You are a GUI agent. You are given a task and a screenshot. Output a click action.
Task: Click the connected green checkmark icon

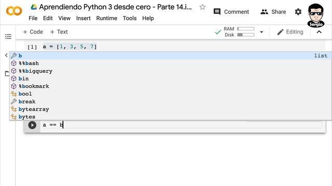point(218,32)
